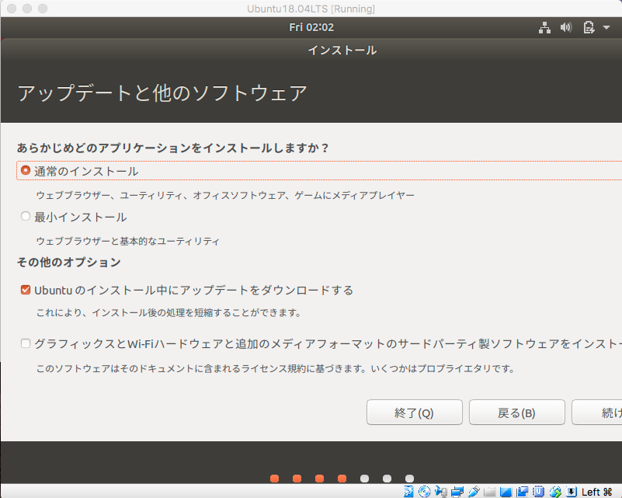The width and height of the screenshot is (622, 498).
Task: Uncheck the download updates during install checkbox
Action: click(26, 290)
